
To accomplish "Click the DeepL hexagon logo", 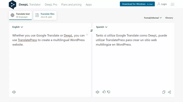I will pos(13,5).
